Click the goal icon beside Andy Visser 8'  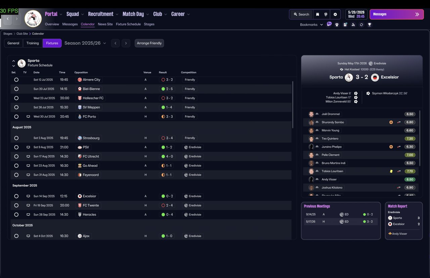coord(356,93)
